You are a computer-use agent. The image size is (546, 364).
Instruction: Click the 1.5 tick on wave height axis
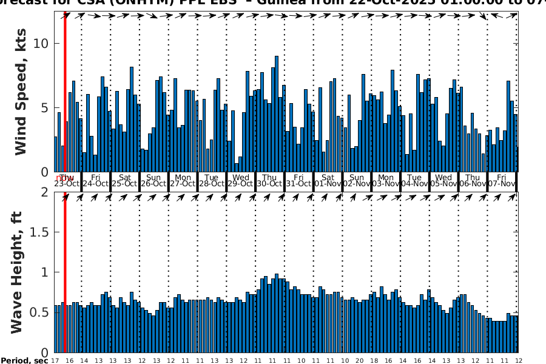40,232
